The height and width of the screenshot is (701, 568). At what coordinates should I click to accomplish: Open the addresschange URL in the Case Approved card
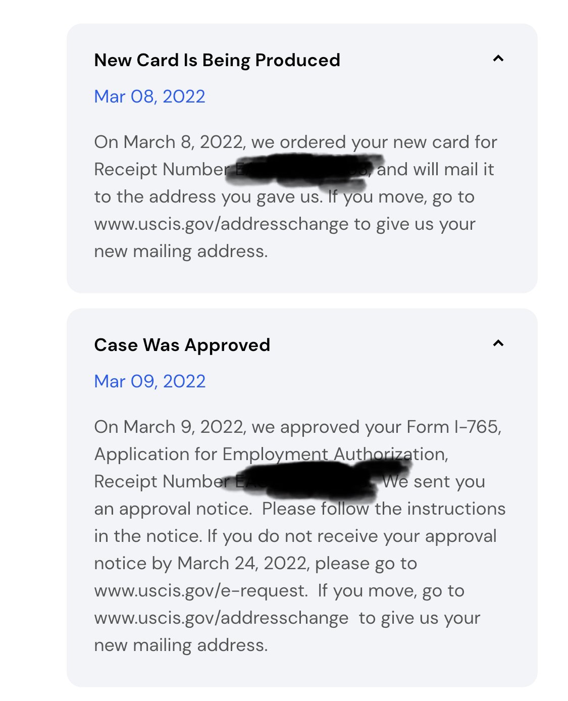click(221, 618)
